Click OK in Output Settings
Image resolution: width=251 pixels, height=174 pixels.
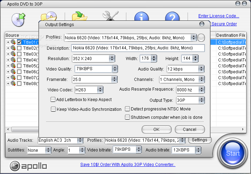(156, 130)
